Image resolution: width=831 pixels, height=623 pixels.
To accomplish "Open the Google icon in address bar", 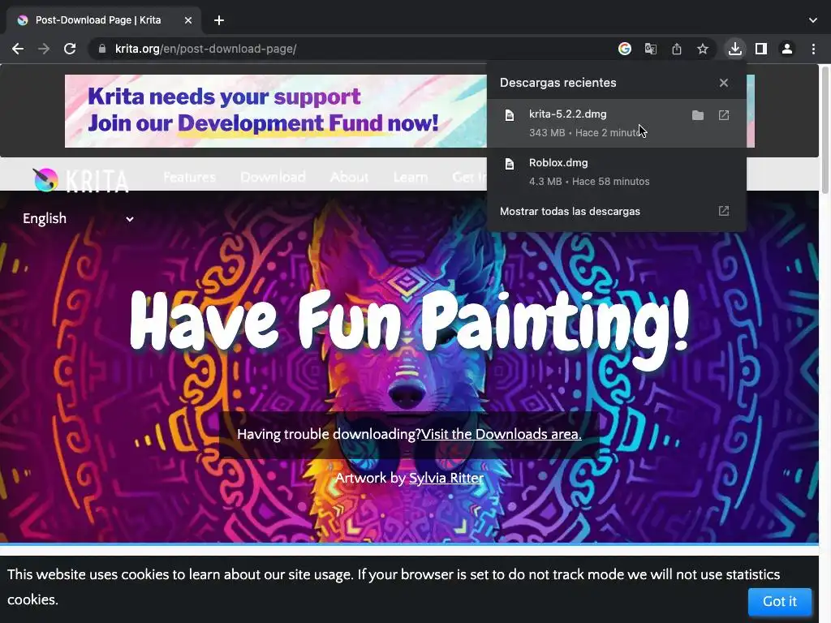I will [625, 49].
